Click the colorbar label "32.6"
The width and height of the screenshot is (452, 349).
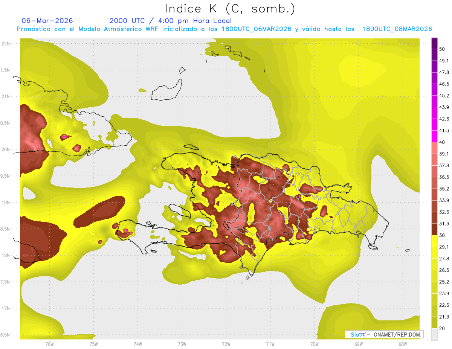(x=444, y=212)
